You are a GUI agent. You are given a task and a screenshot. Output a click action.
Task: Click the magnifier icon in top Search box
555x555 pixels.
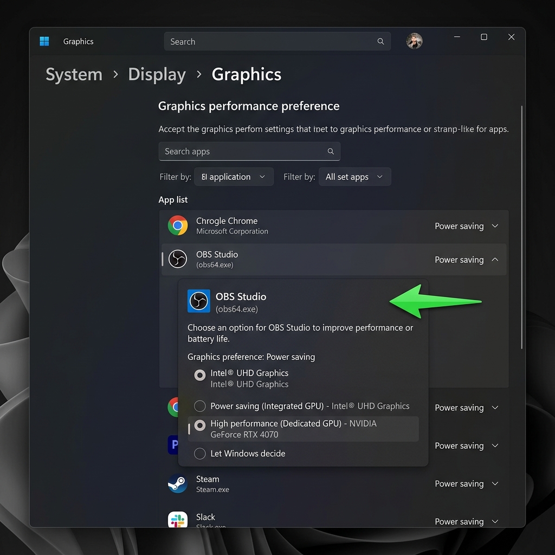point(380,41)
